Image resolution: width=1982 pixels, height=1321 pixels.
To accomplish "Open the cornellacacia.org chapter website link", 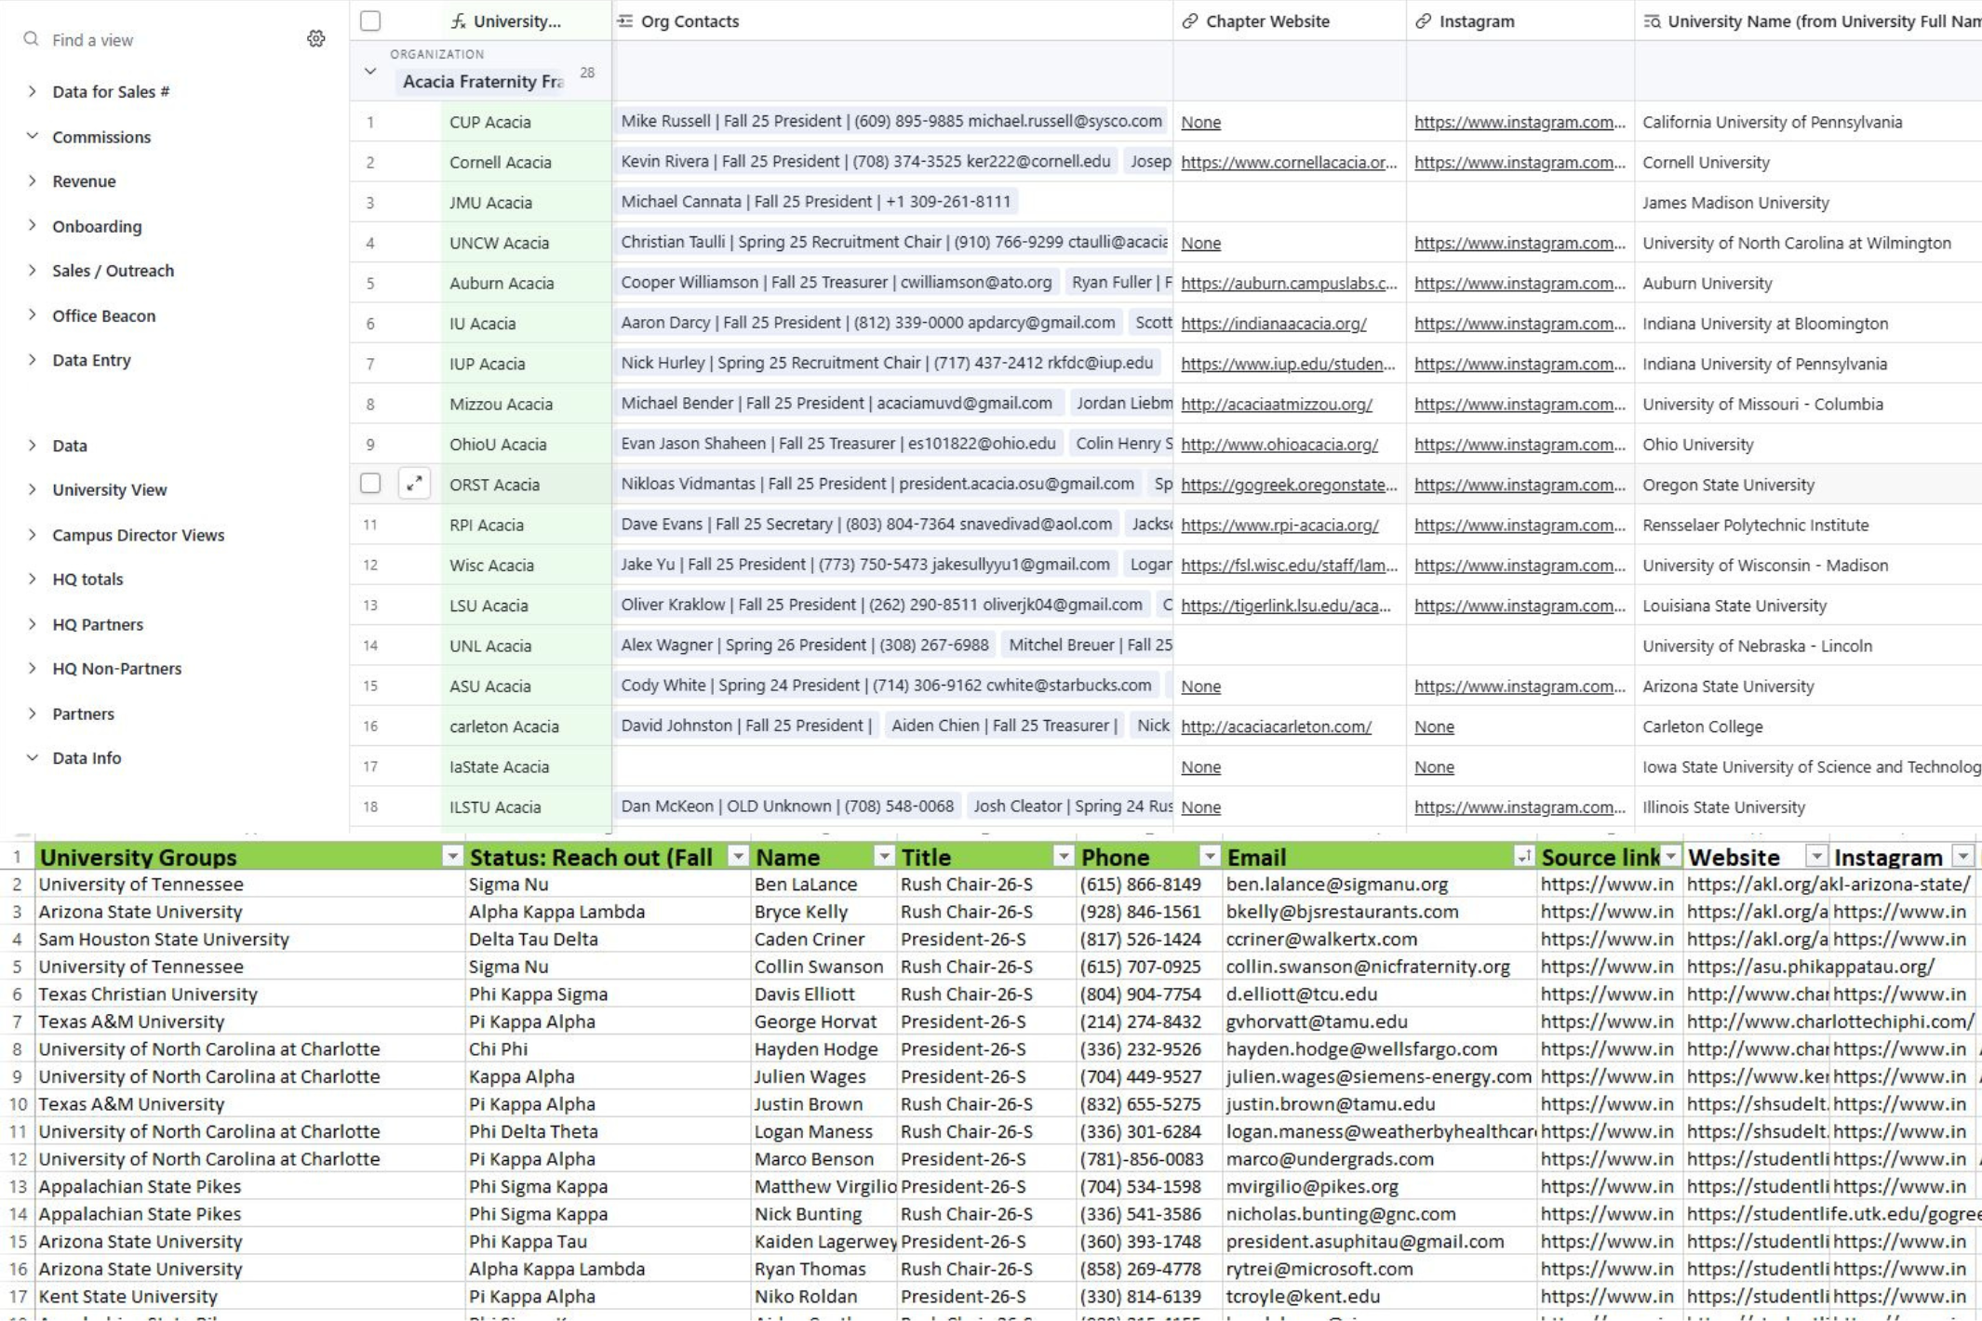I will (x=1289, y=162).
